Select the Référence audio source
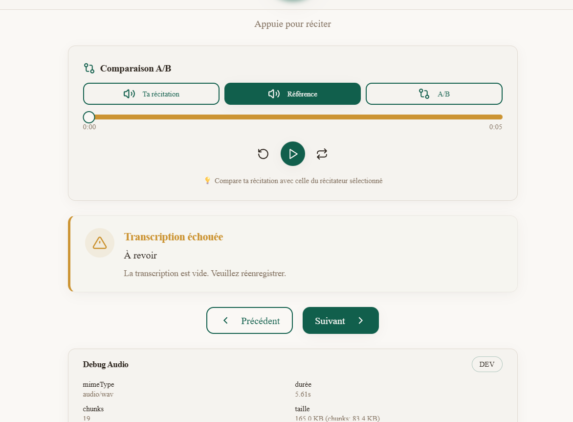 click(x=292, y=94)
